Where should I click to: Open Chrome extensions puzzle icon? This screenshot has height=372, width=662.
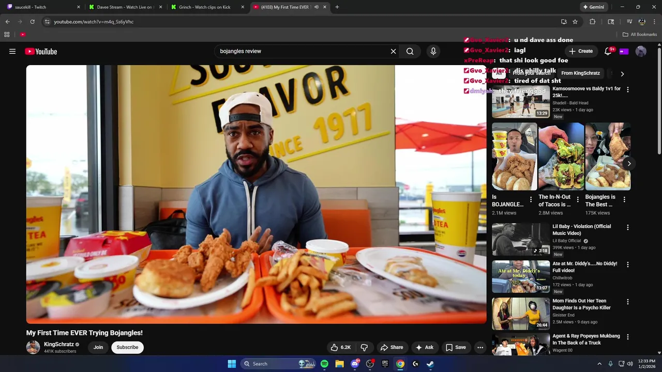click(593, 22)
